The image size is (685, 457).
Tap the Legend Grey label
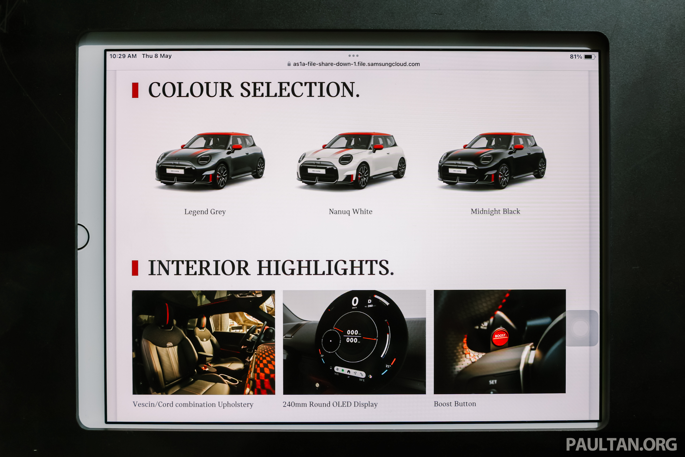coord(205,212)
